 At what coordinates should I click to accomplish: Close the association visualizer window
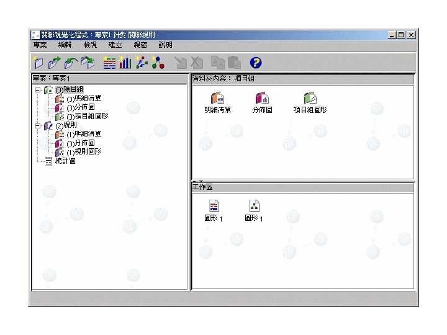tap(411, 35)
